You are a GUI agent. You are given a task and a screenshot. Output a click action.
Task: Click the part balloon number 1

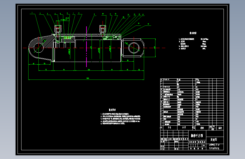(x=32, y=13)
